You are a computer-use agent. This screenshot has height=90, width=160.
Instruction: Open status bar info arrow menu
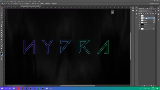[24, 86]
